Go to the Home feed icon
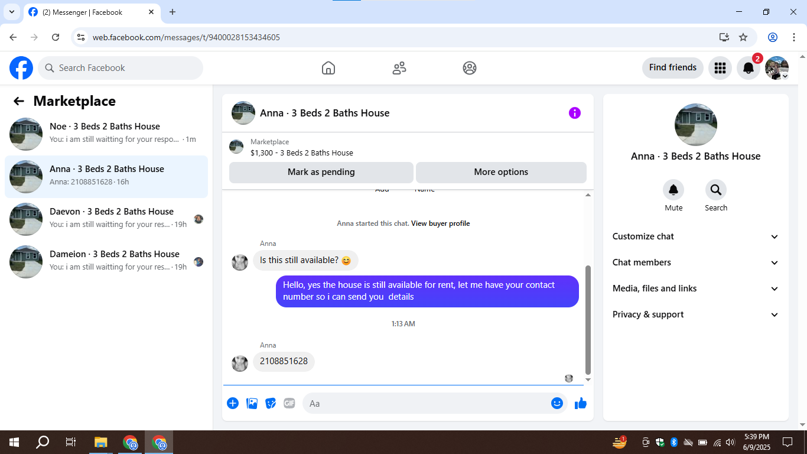The image size is (807, 454). click(x=328, y=68)
